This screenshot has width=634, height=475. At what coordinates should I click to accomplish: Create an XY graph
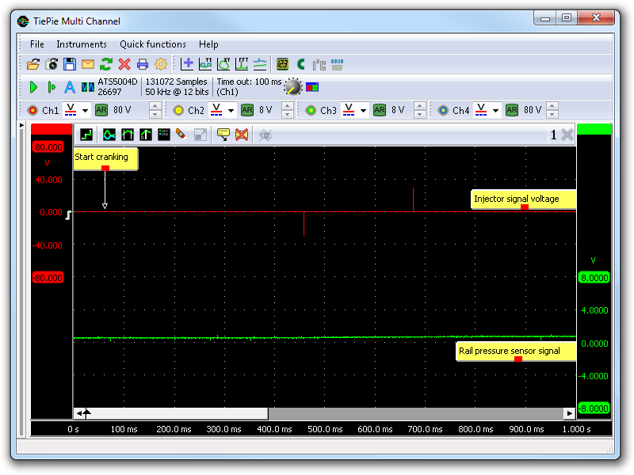click(x=223, y=64)
